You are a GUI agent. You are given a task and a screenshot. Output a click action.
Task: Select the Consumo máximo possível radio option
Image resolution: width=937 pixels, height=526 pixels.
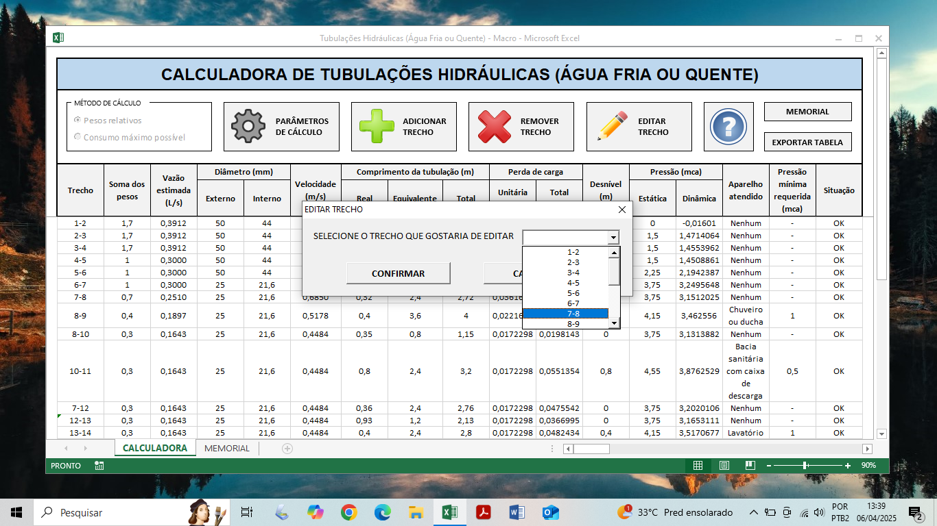click(78, 137)
